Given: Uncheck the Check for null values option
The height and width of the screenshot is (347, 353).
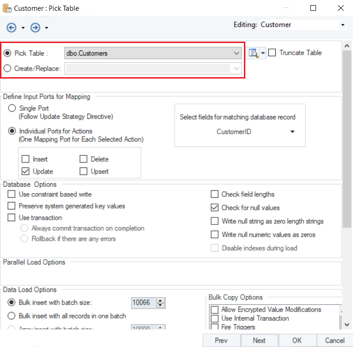Looking at the screenshot, I should click(x=214, y=208).
